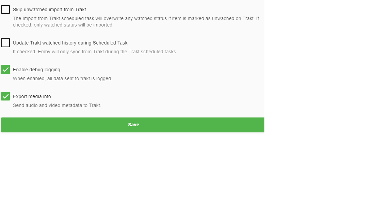Image resolution: width=392 pixels, height=220 pixels.
Task: Click the "If checked, Emby will only sync" description
Action: (95, 52)
